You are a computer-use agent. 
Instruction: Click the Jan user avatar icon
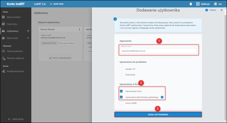pos(215,4)
